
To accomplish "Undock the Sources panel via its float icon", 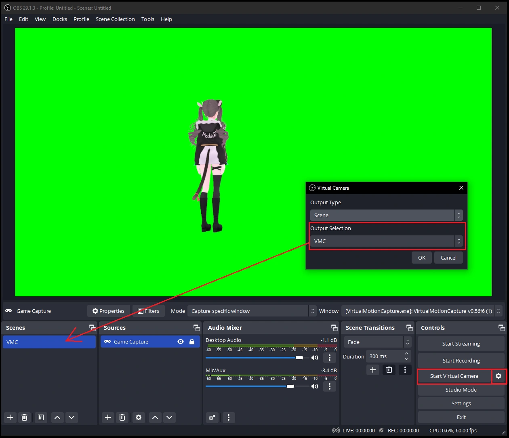I will pyautogui.click(x=197, y=328).
